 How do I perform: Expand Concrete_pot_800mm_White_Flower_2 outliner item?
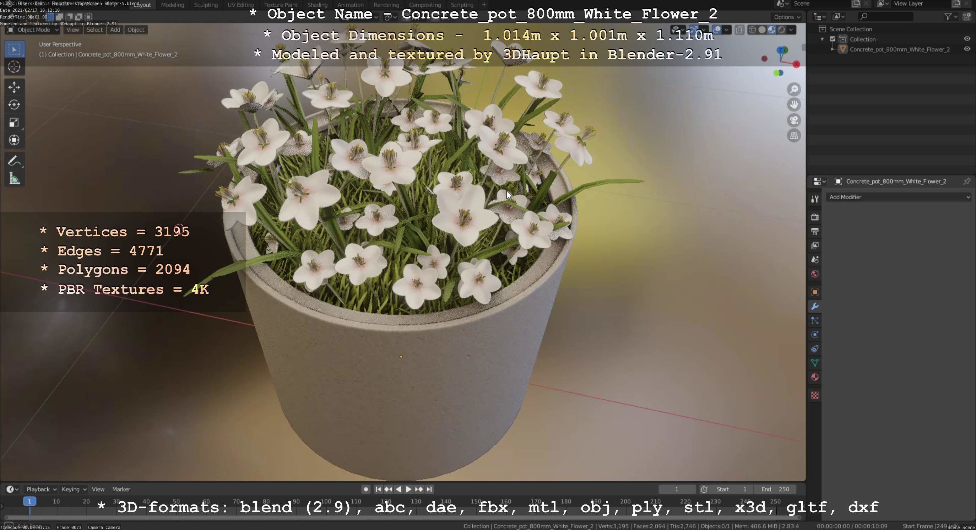pos(832,49)
